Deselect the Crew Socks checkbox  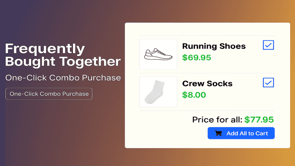[x=268, y=82]
